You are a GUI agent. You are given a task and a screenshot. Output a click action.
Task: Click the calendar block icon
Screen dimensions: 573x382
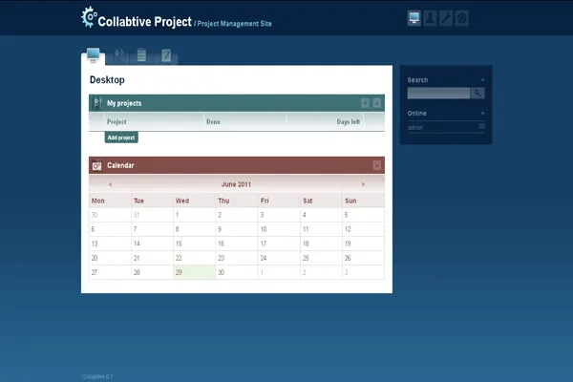(x=96, y=165)
